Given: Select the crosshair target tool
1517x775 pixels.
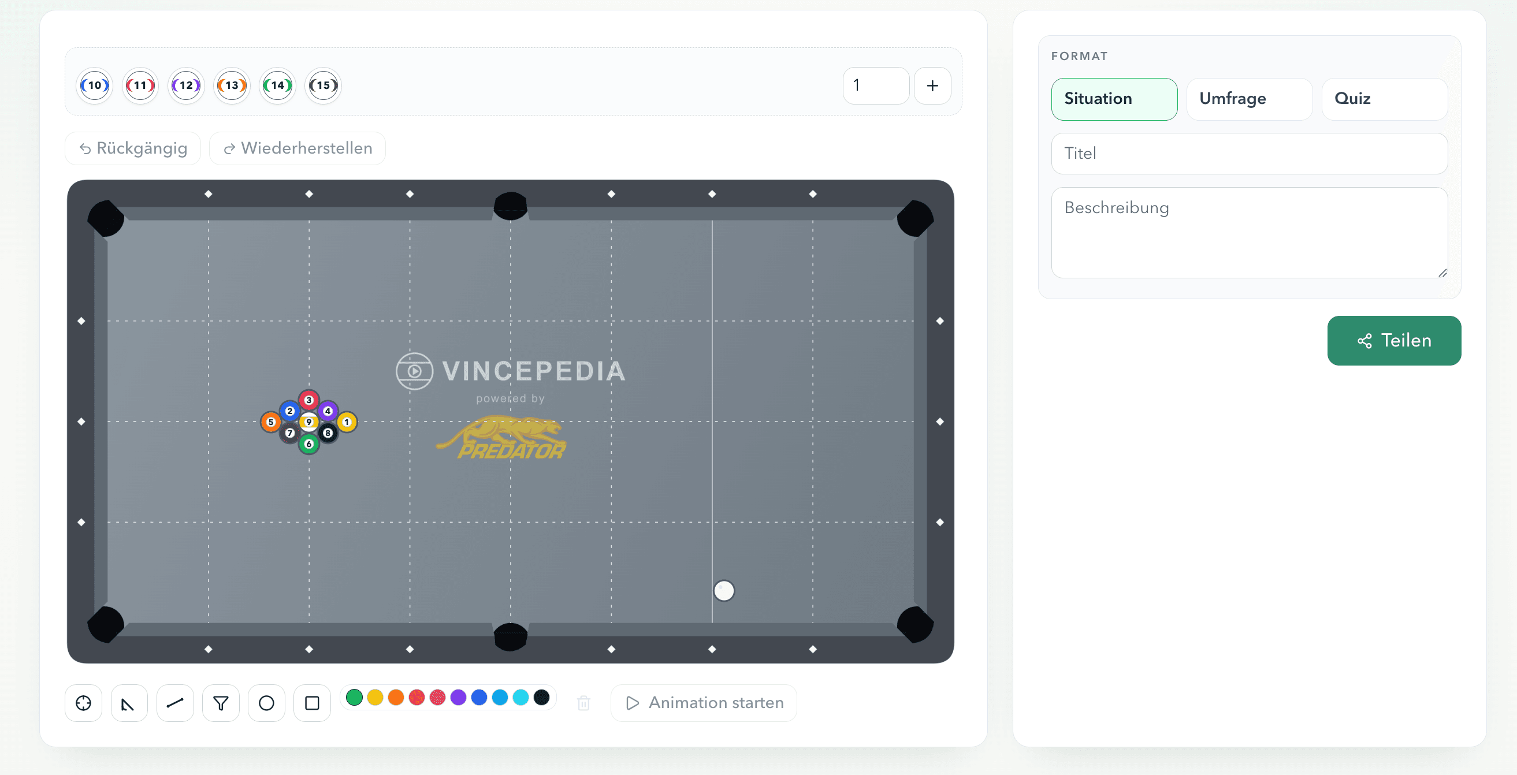Looking at the screenshot, I should click(84, 703).
